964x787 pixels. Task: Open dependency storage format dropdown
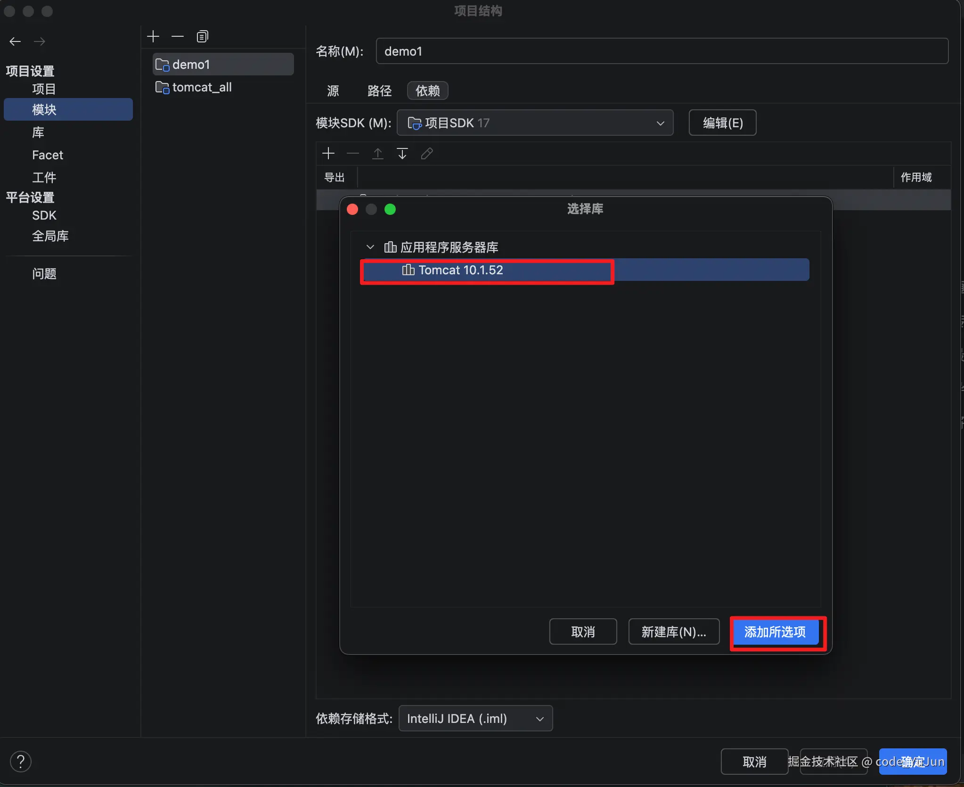475,718
